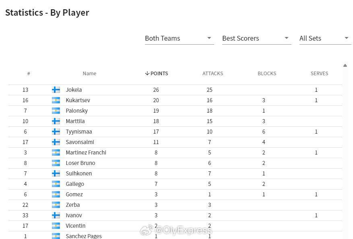Screen dimensions: 353x239
Task: Select the Savonsalmi table row
Action: (x=175, y=142)
